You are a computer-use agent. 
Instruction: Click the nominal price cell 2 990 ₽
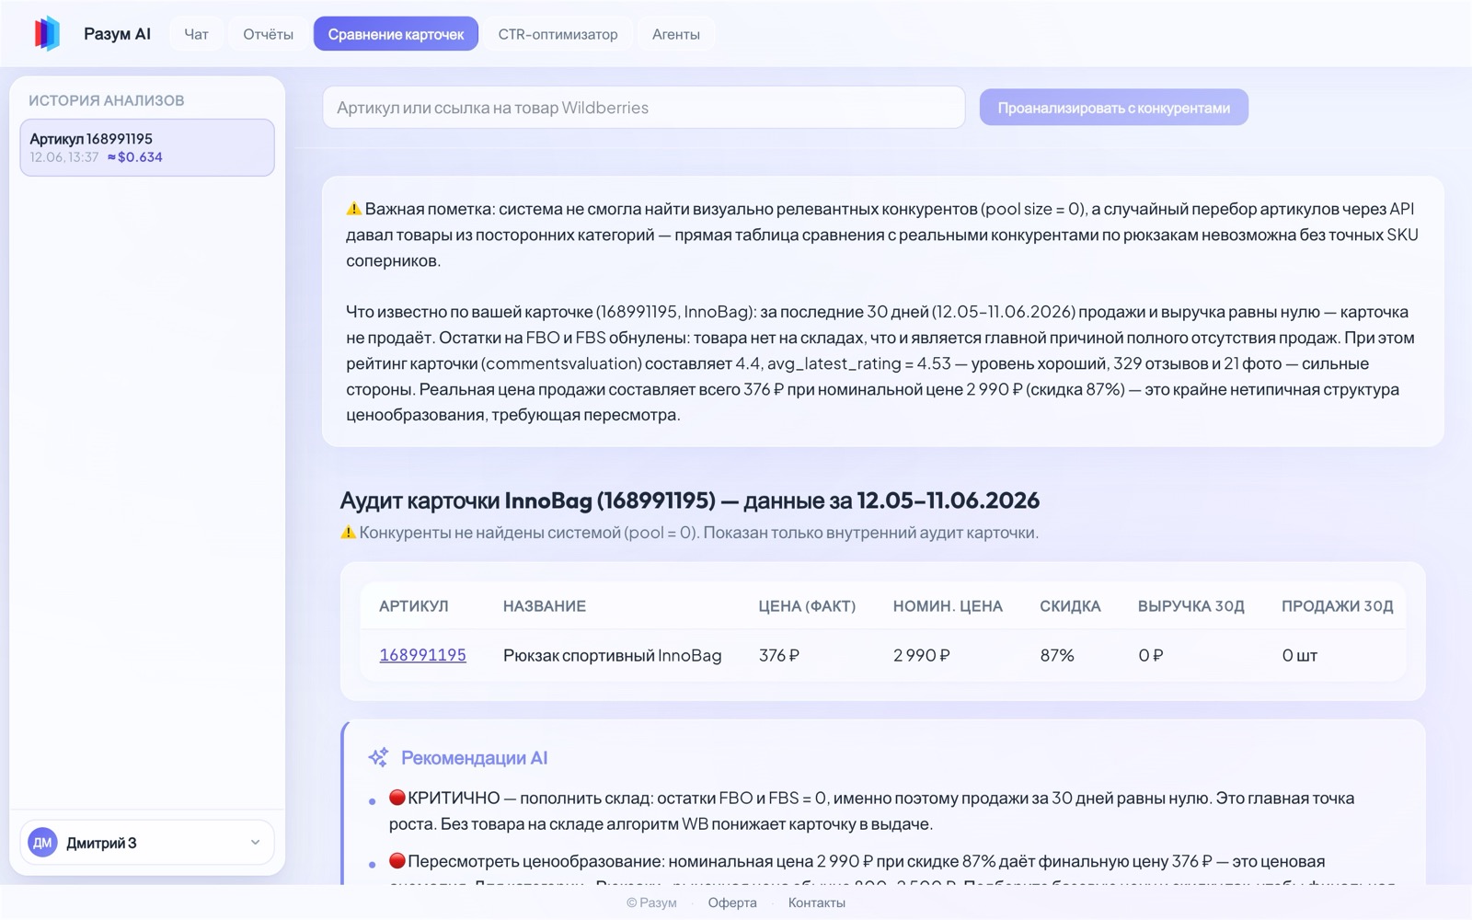(921, 655)
